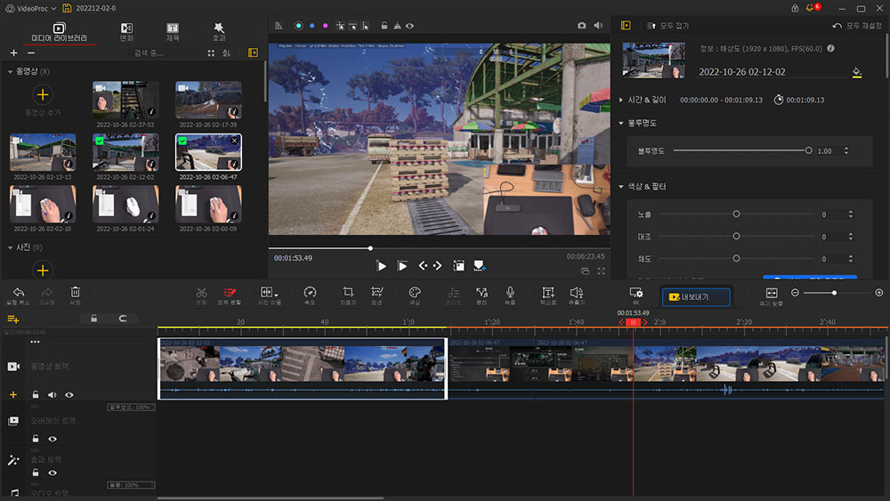
Task: Click the microphone voice-over record icon
Action: point(510,293)
